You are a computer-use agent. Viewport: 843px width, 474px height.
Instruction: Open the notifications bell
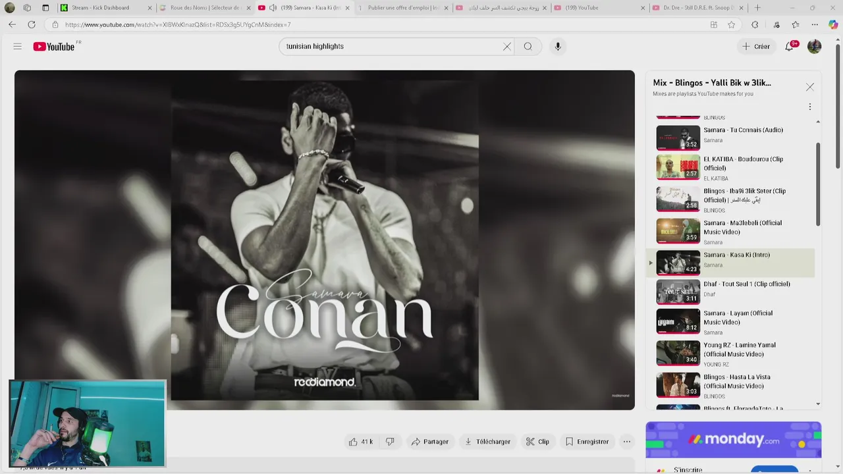tap(789, 47)
